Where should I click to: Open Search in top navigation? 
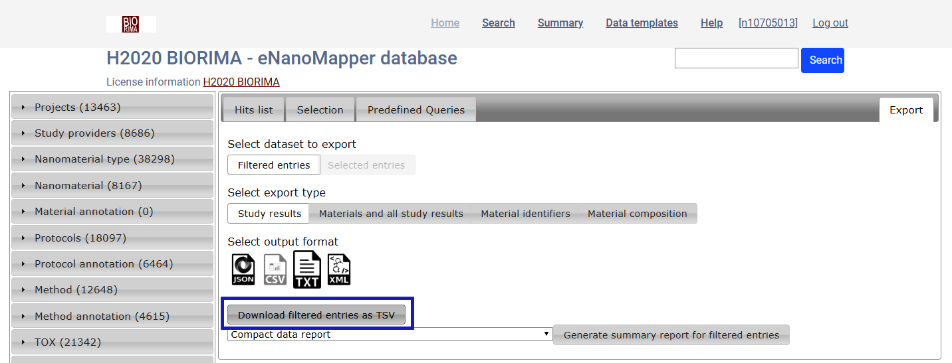coord(499,23)
